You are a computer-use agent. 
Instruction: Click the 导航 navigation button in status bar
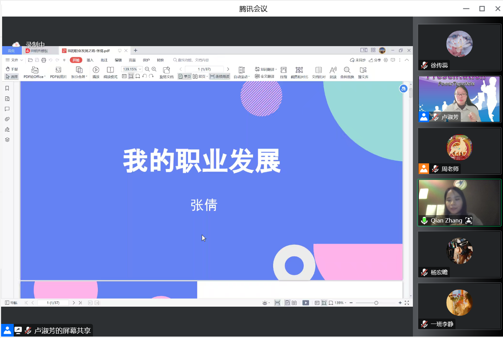11,303
